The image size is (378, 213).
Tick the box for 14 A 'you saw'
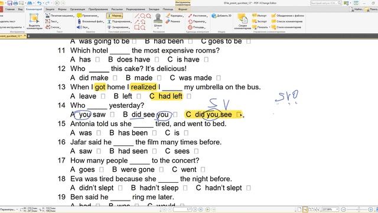click(112, 114)
